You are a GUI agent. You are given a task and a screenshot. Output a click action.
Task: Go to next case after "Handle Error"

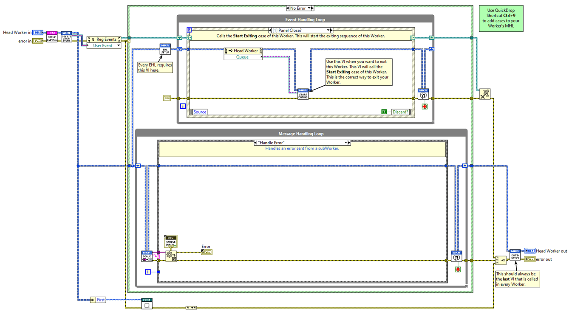[x=349, y=143]
